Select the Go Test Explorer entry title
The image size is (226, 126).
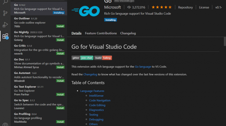click(x=25, y=87)
